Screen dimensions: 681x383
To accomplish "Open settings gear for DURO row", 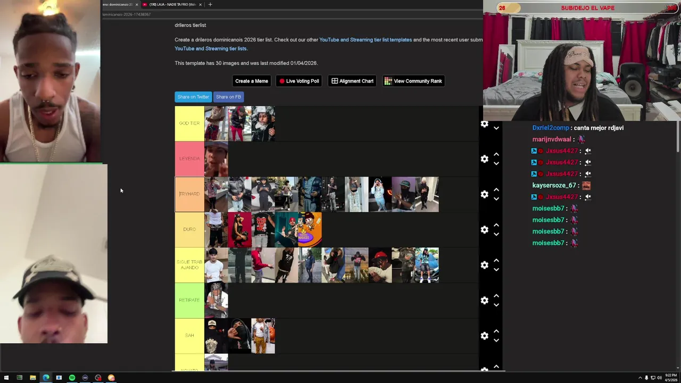I will coord(484,230).
